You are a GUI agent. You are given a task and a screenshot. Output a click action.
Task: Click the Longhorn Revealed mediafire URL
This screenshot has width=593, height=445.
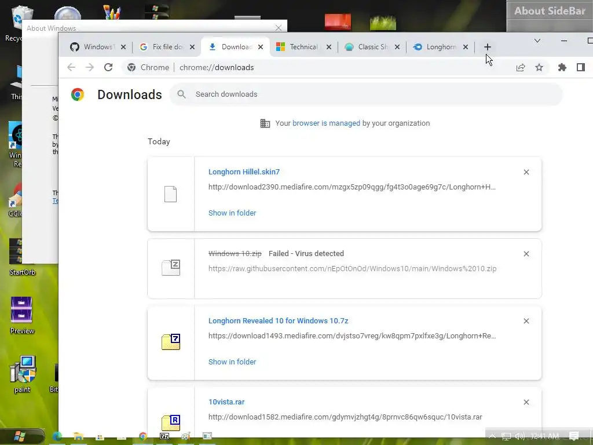click(352, 336)
